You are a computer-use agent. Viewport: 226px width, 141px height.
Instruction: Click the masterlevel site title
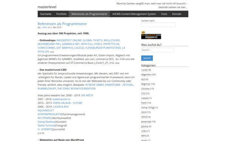[x=47, y=7]
